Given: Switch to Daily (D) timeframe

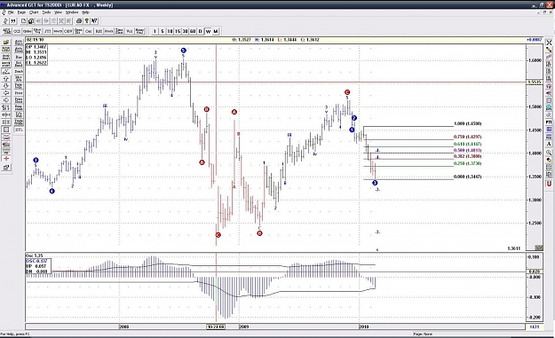Looking at the screenshot, I should (x=201, y=31).
